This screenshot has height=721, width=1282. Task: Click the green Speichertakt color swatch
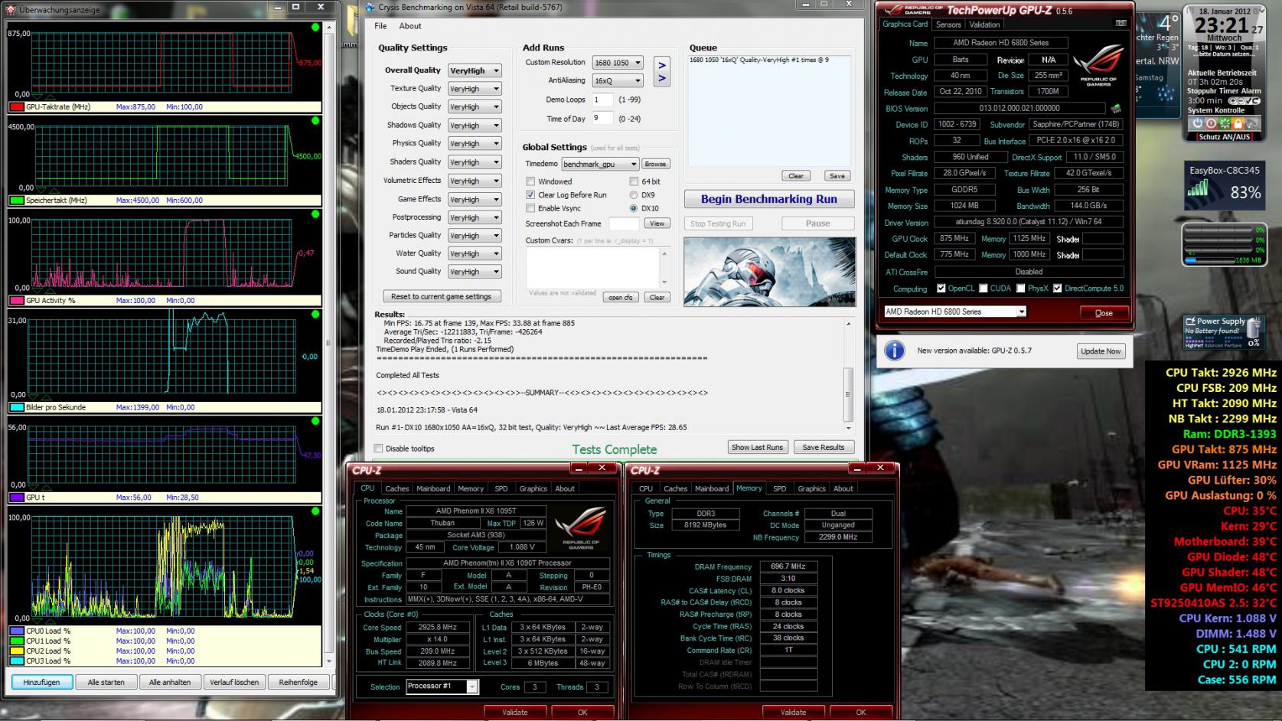pyautogui.click(x=16, y=201)
